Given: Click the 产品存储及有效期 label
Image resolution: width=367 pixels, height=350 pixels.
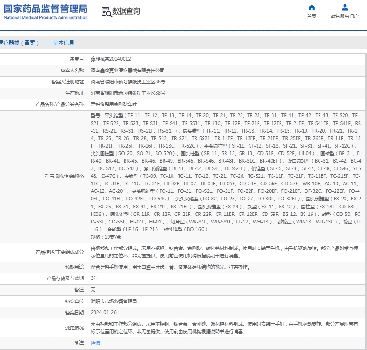Looking at the screenshot, I should (x=65, y=278).
